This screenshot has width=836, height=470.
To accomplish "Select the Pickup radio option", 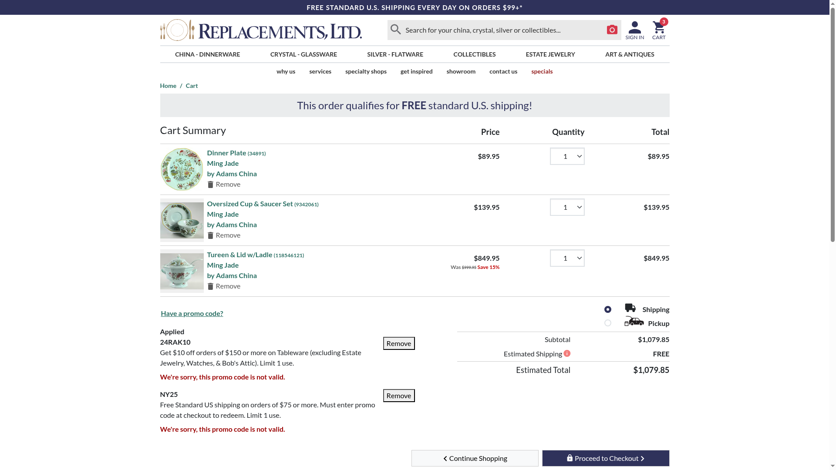I will tap(608, 323).
